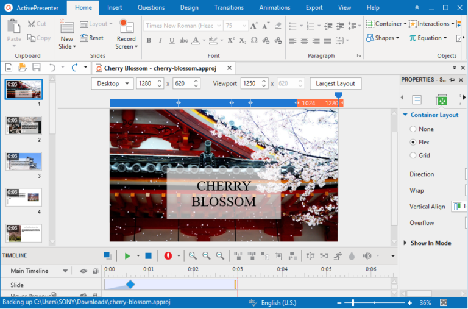Undo the last action

coord(52,68)
